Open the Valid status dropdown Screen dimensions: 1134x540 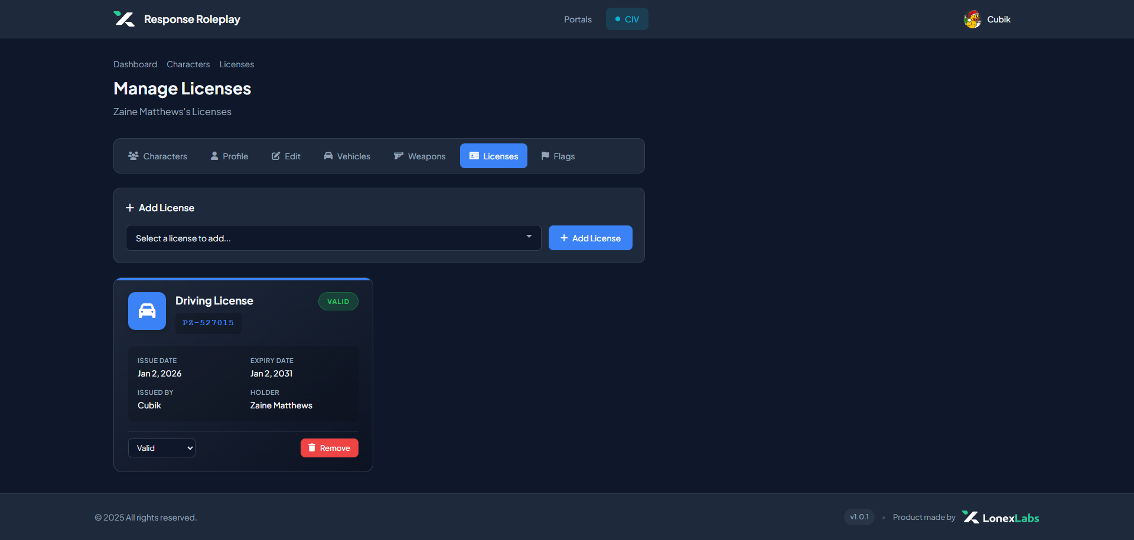click(162, 448)
